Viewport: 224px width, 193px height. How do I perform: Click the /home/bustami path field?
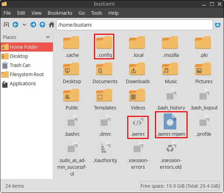(x=135, y=25)
